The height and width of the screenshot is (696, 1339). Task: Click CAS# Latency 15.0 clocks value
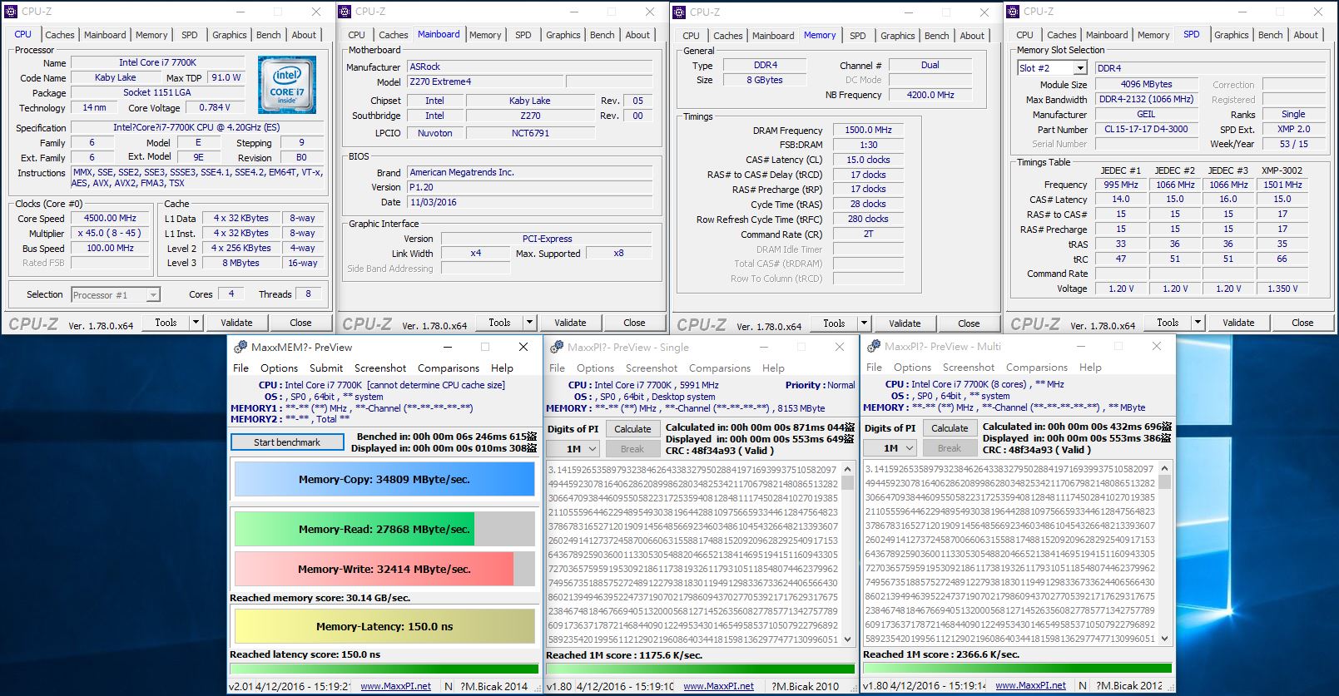868,160
